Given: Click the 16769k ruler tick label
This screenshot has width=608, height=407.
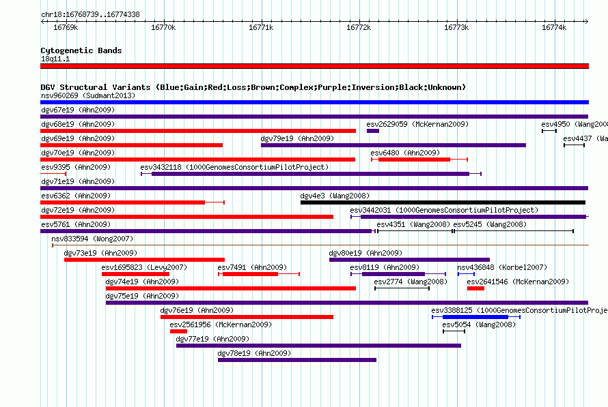Looking at the screenshot, I should (x=66, y=27).
